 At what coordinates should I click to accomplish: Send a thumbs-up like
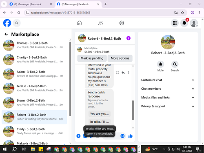pos(131,136)
